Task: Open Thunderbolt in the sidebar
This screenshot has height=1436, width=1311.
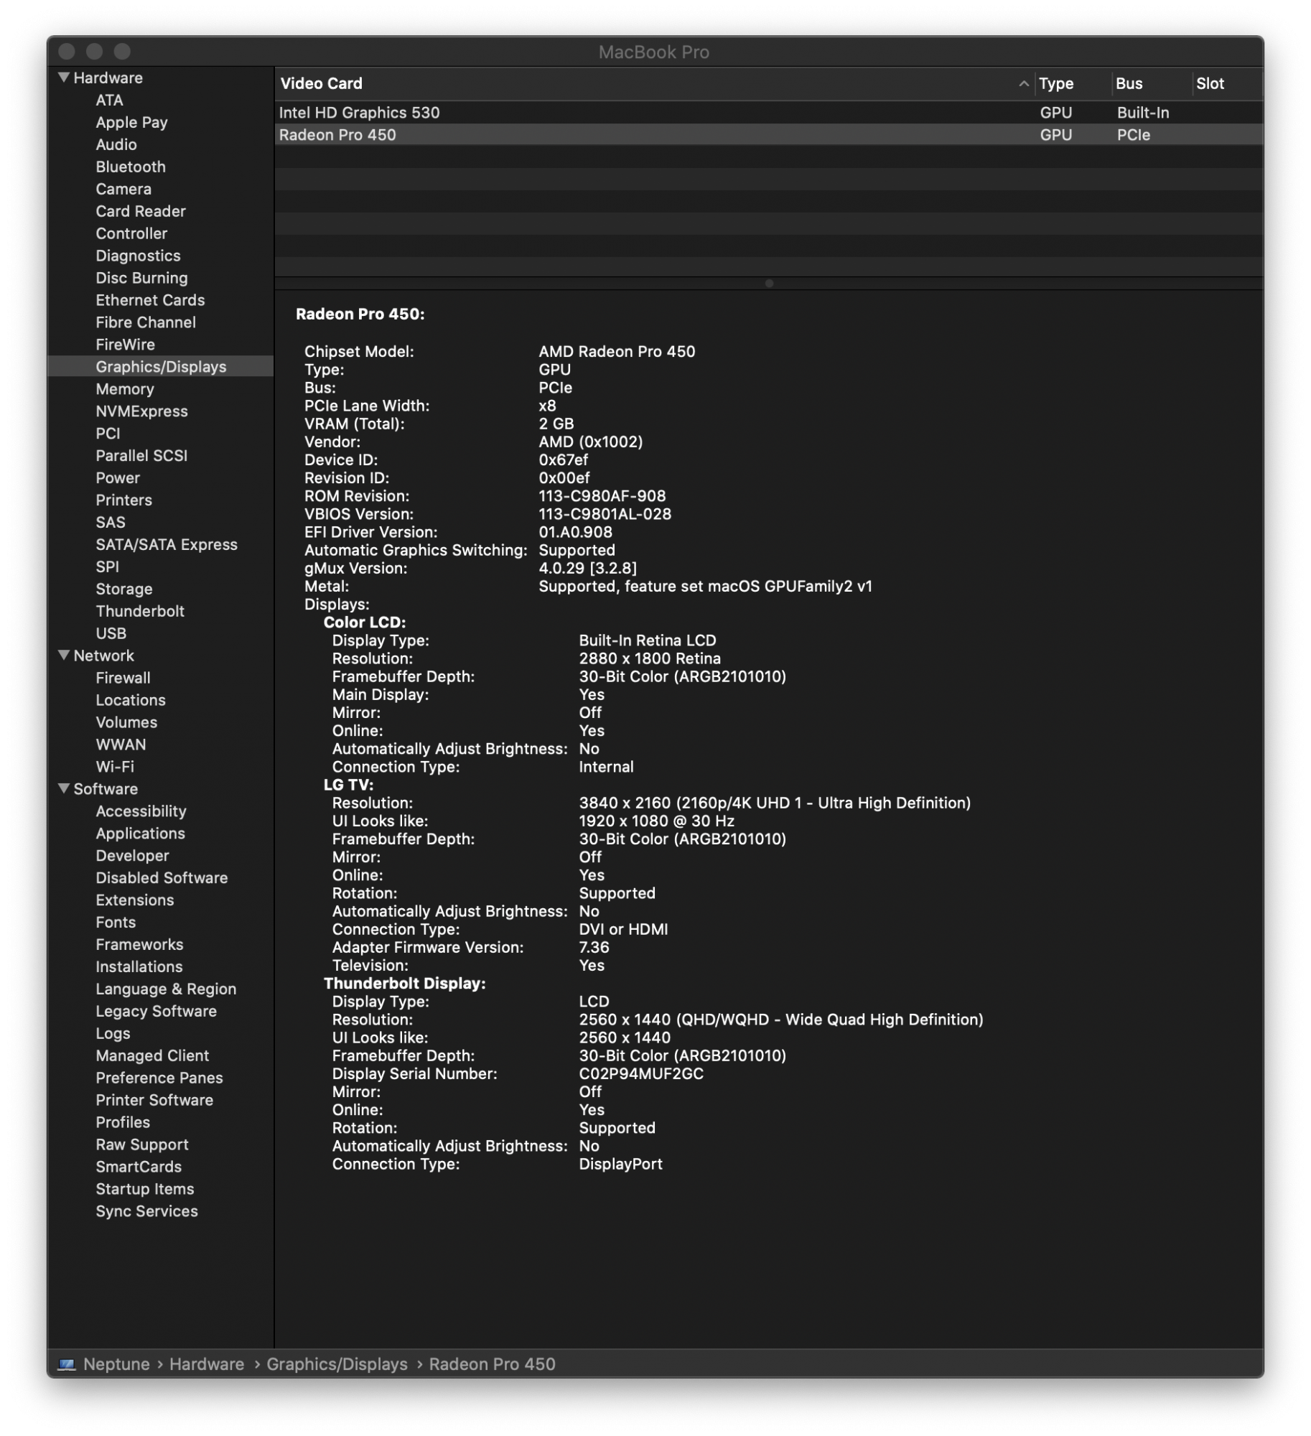Action: coord(140,612)
